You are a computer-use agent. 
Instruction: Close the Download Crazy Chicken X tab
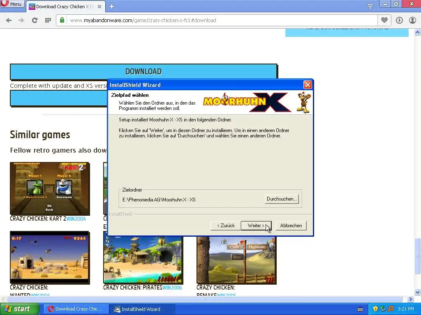[x=99, y=7]
